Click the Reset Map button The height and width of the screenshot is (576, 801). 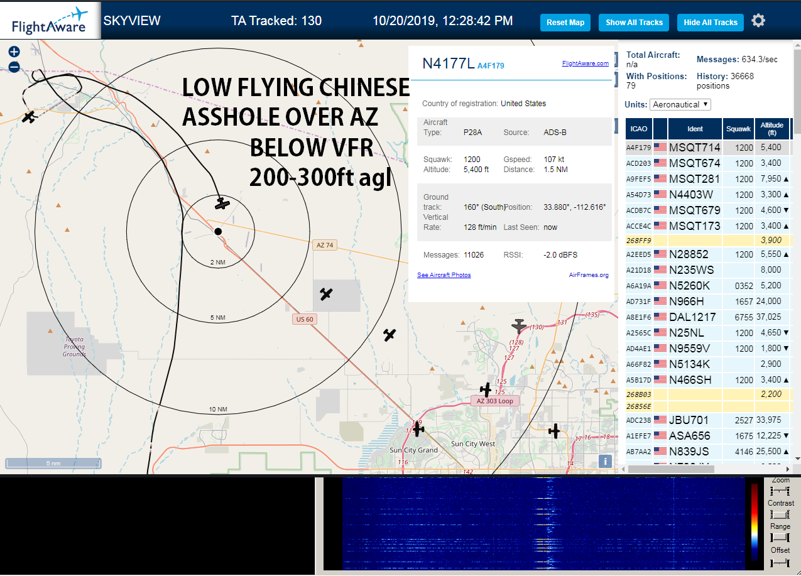[x=565, y=22]
